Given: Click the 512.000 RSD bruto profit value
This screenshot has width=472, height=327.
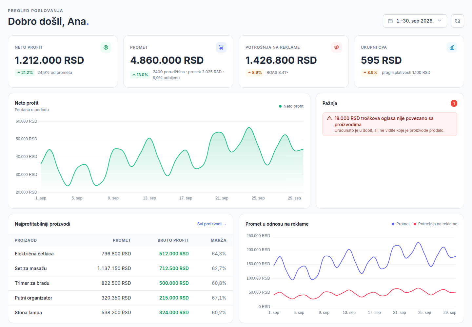Looking at the screenshot, I should point(174,254).
